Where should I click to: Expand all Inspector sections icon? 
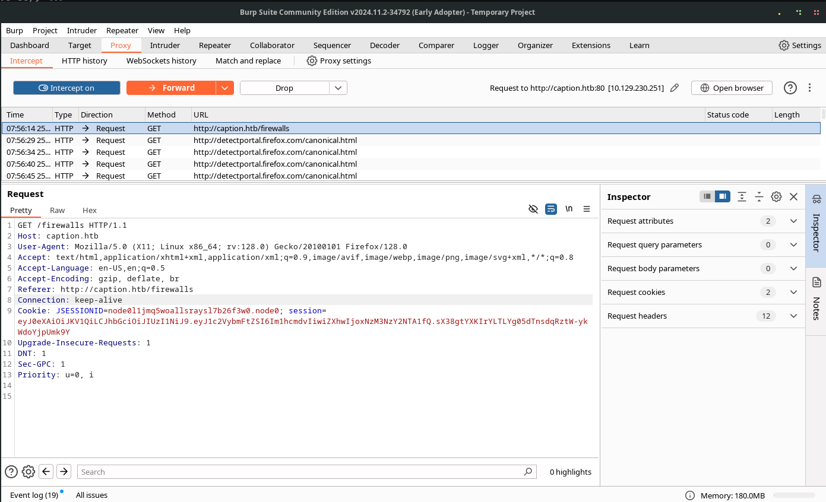pos(742,196)
